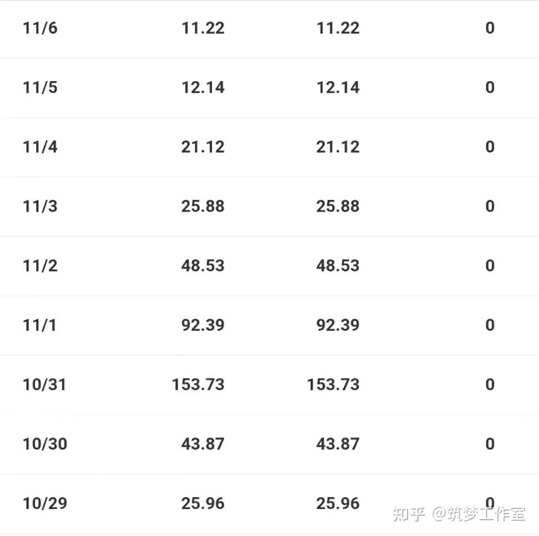Open the 10/31 date row
Viewport: 539px width, 536px height.
tap(45, 385)
